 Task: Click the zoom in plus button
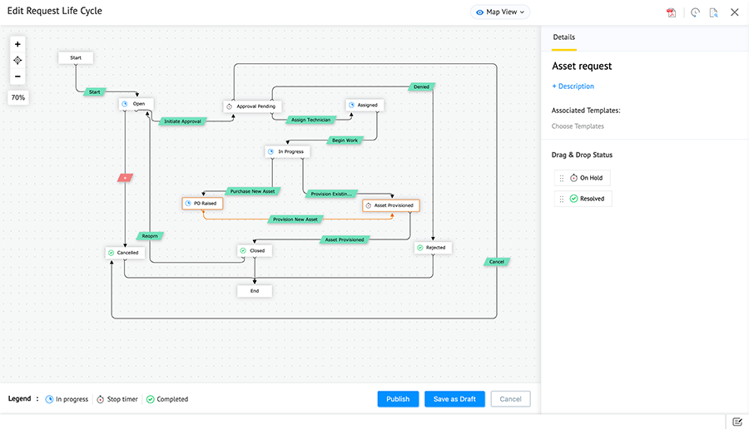[x=17, y=44]
